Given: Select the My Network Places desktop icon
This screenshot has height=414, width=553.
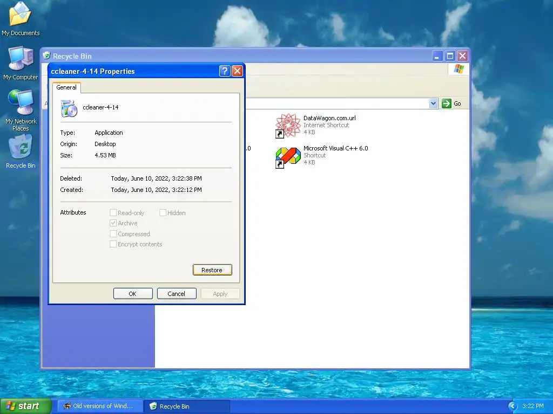Looking at the screenshot, I should pyautogui.click(x=21, y=110).
